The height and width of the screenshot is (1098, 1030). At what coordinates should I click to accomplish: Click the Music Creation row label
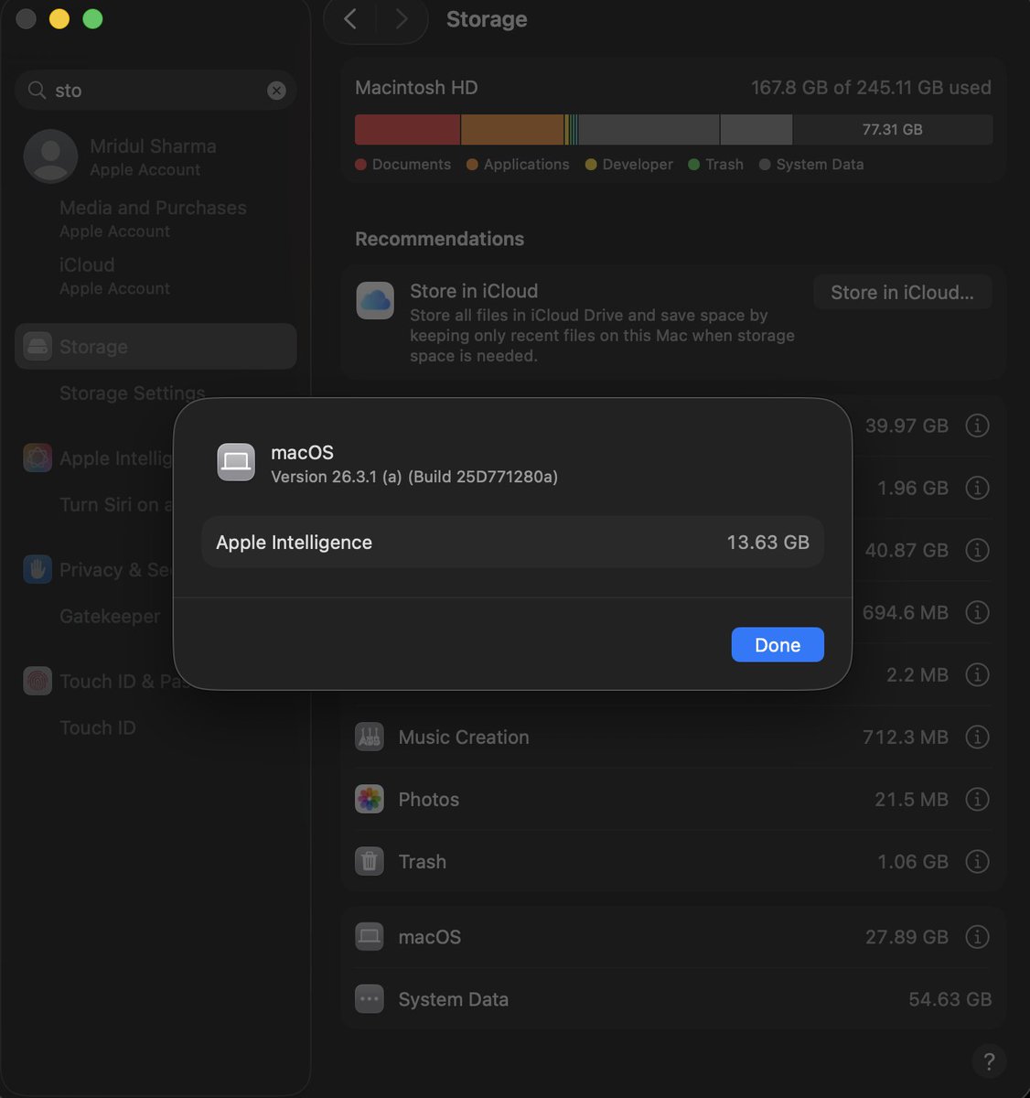point(464,737)
